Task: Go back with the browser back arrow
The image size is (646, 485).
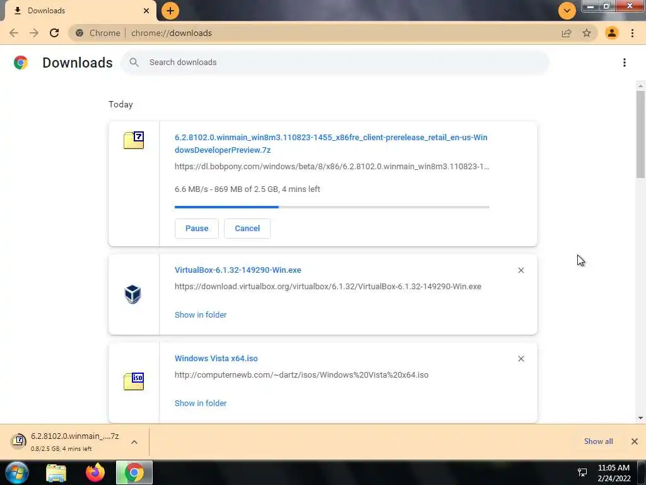Action: pos(14,33)
